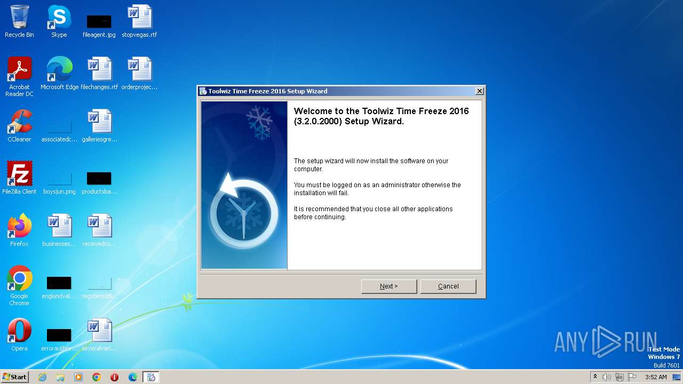The height and width of the screenshot is (384, 683).
Task: Show hidden system tray icons
Action: (595, 377)
